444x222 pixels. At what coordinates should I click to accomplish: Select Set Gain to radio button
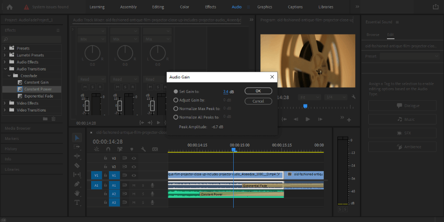point(176,91)
